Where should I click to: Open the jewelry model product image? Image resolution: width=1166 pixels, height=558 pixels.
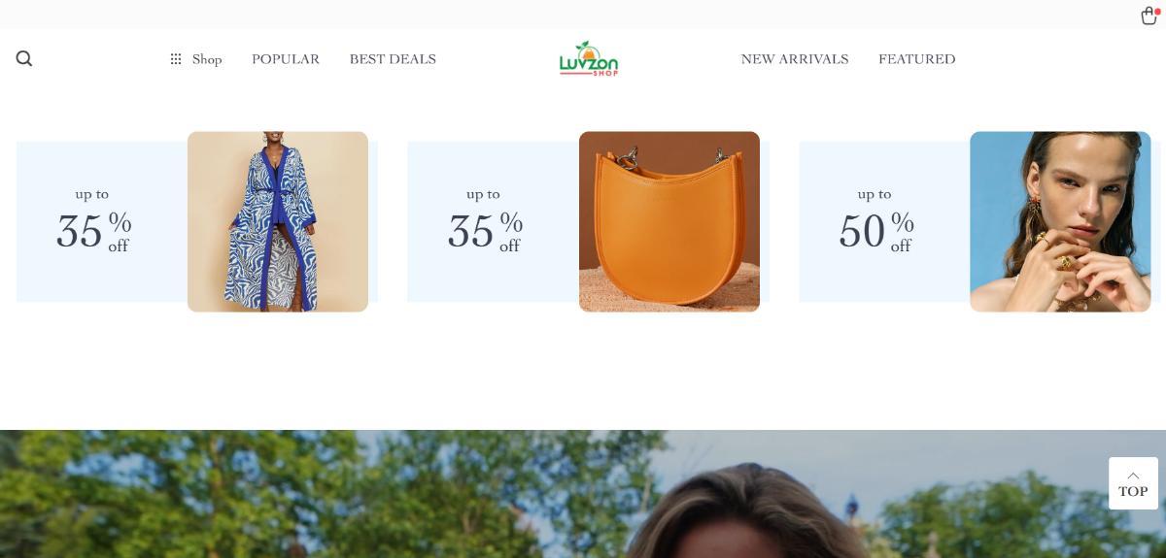(1060, 221)
